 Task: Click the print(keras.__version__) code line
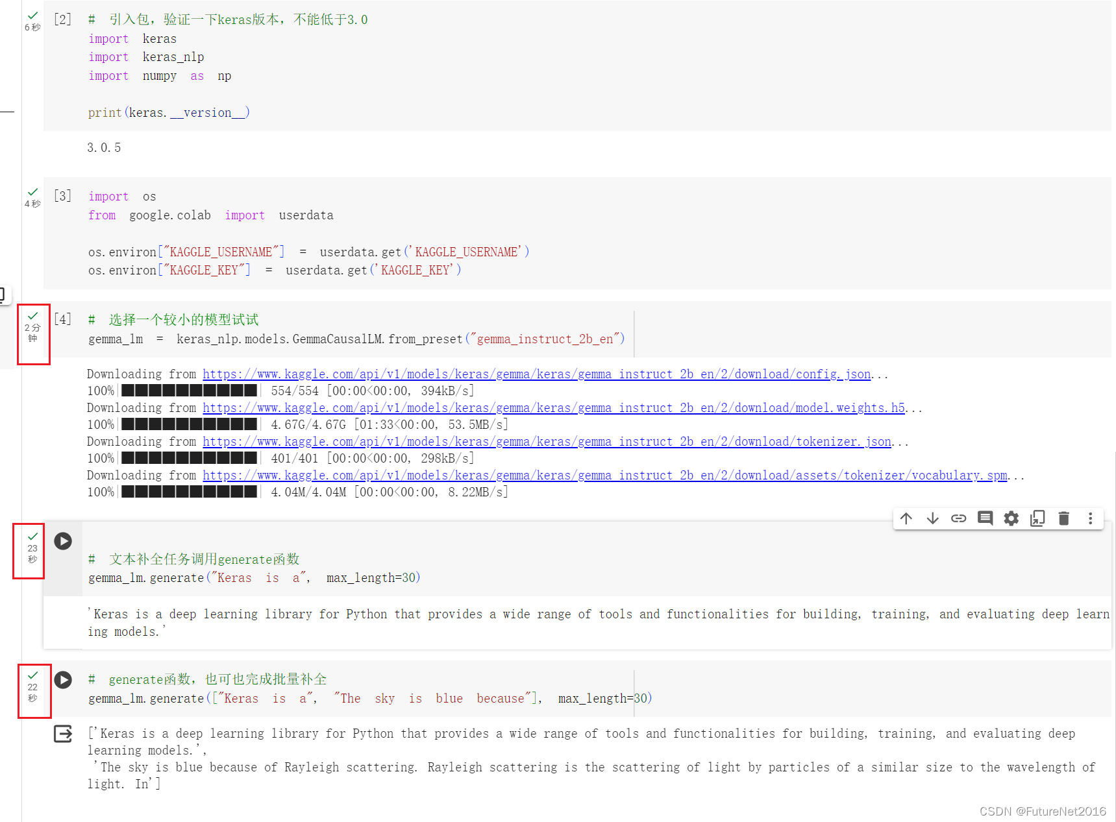(x=169, y=112)
